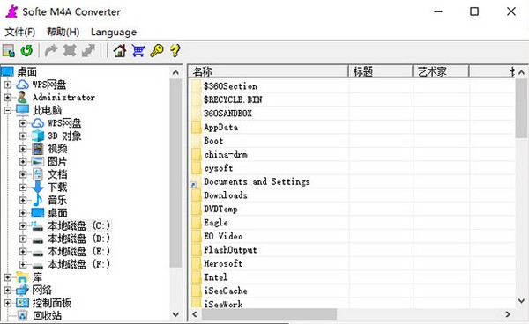Open the Language menu
529x324 pixels.
[x=114, y=32]
